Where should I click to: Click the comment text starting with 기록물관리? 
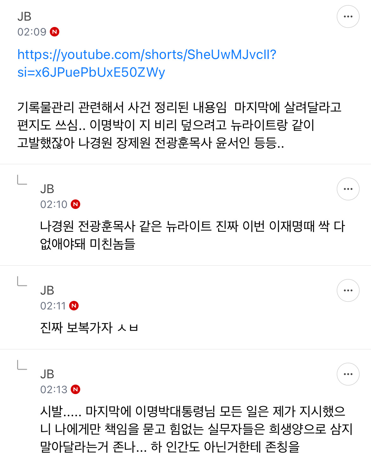click(x=179, y=125)
